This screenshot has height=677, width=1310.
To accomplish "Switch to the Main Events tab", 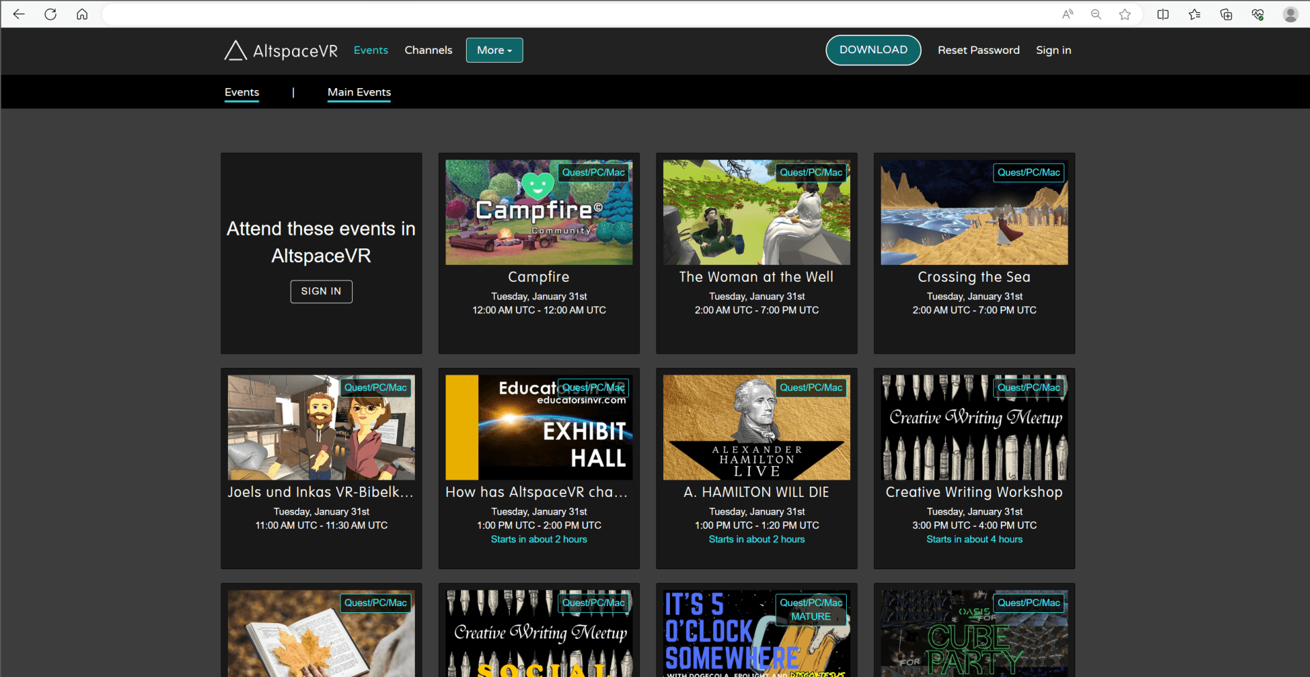I will (x=359, y=92).
